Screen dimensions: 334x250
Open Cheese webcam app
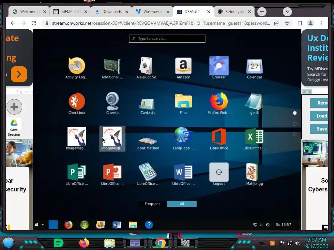pyautogui.click(x=112, y=104)
